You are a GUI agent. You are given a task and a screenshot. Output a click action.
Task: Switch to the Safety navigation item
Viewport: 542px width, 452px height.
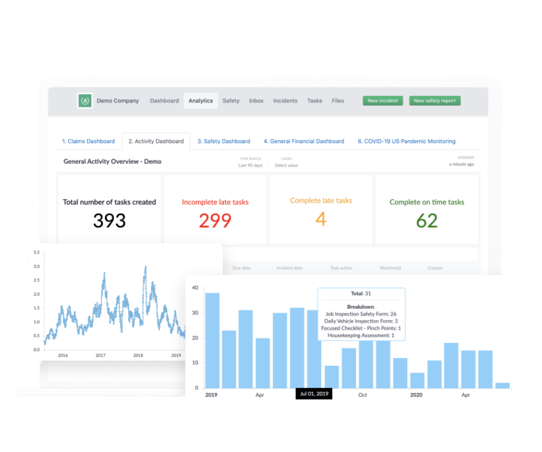[231, 101]
